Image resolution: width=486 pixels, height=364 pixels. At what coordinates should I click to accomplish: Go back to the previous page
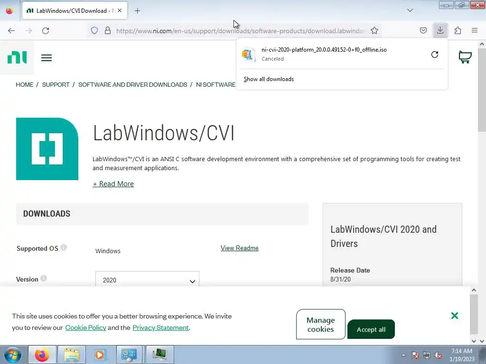(11, 31)
